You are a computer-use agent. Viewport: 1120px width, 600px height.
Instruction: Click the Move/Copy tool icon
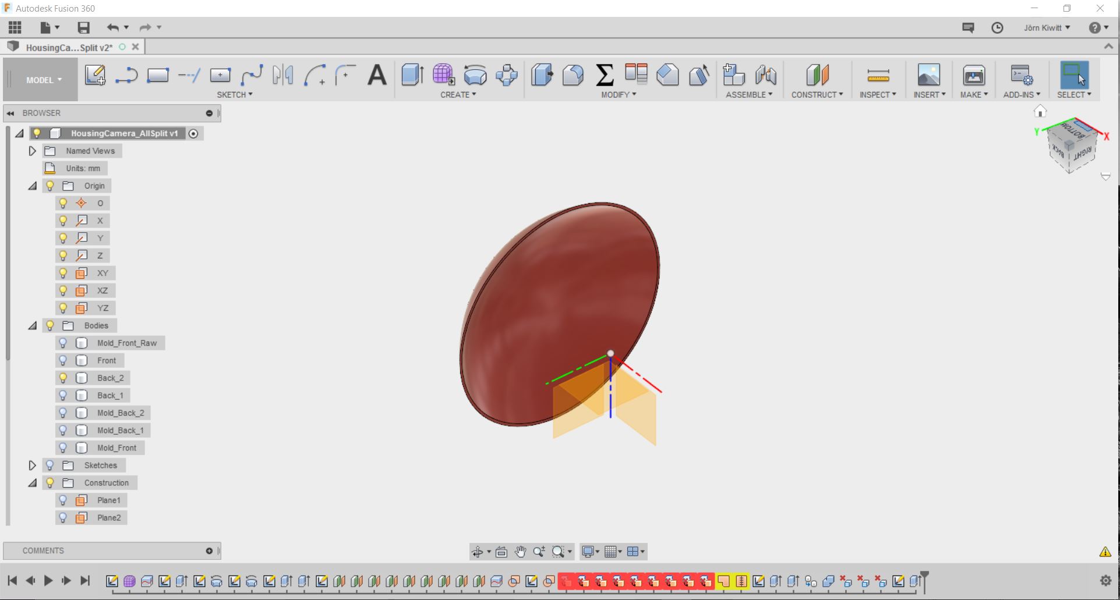(507, 76)
